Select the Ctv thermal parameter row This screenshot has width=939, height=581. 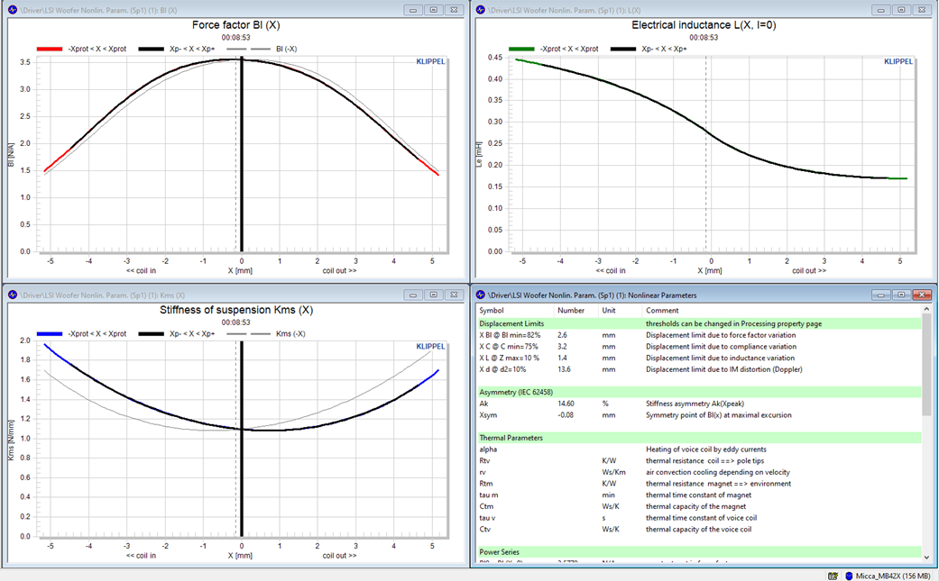click(x=699, y=529)
